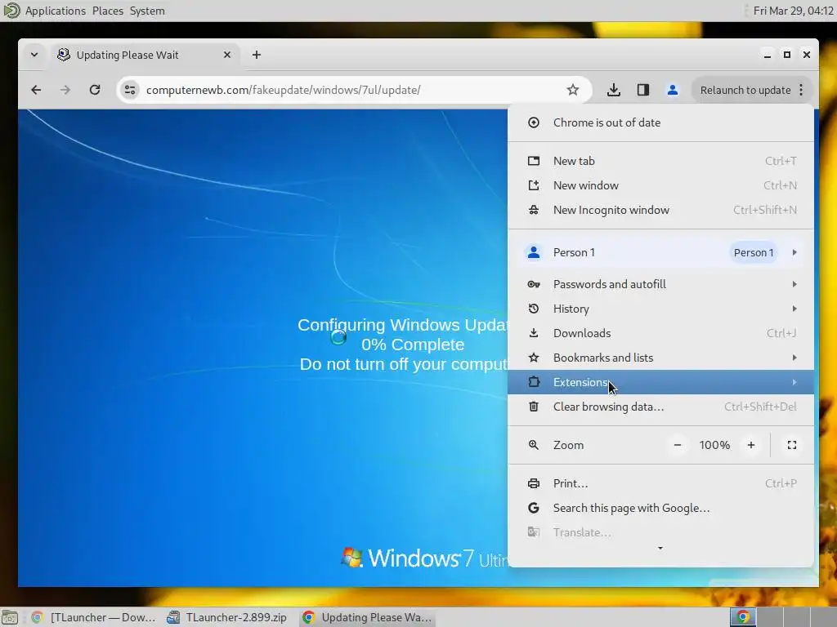Screen dimensions: 837x627
Task: Expand Person 1 submenu arrow
Action: pos(794,253)
